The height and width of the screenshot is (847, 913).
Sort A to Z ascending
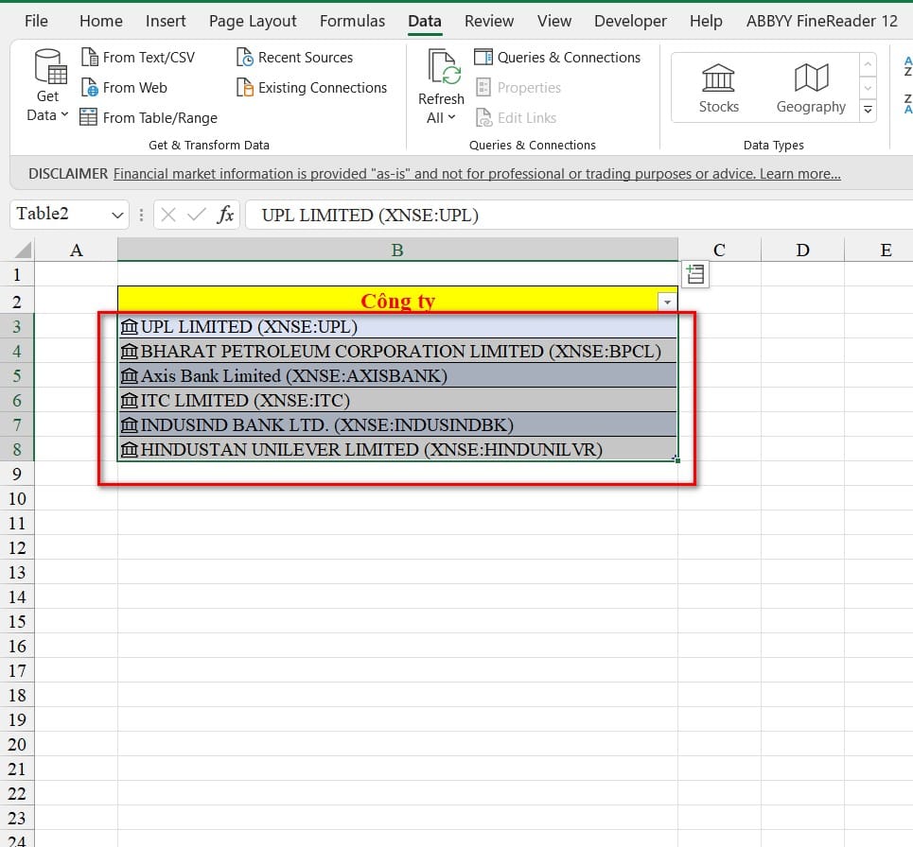(907, 66)
